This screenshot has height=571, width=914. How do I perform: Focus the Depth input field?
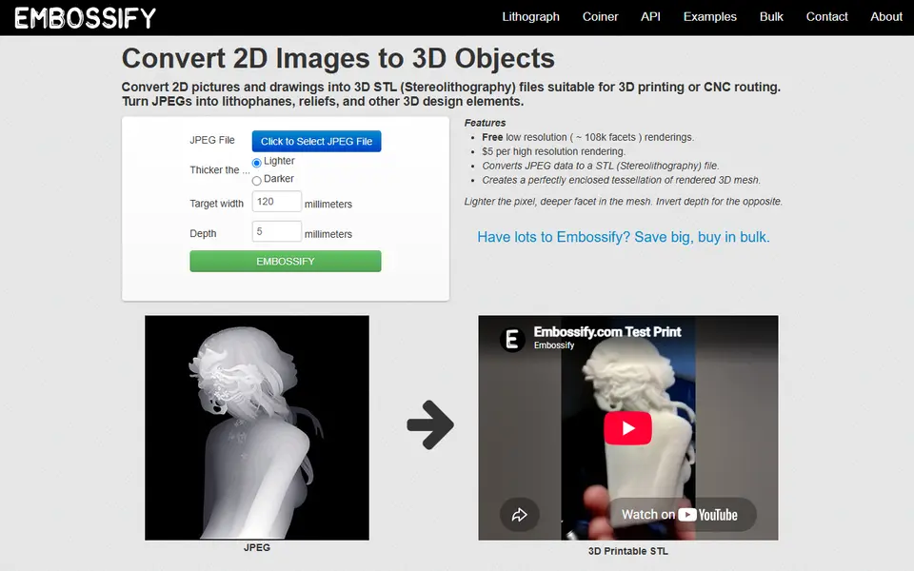click(x=277, y=231)
